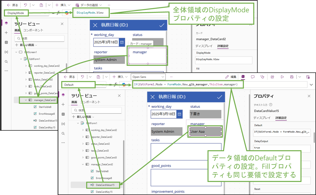Viewport: 316px width, 195px height.
Task: Expand status_DataCard2 in lower tree view
Action: pos(83,144)
